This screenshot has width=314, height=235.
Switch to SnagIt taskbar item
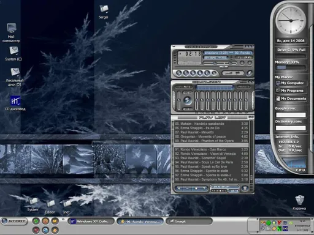point(190,222)
